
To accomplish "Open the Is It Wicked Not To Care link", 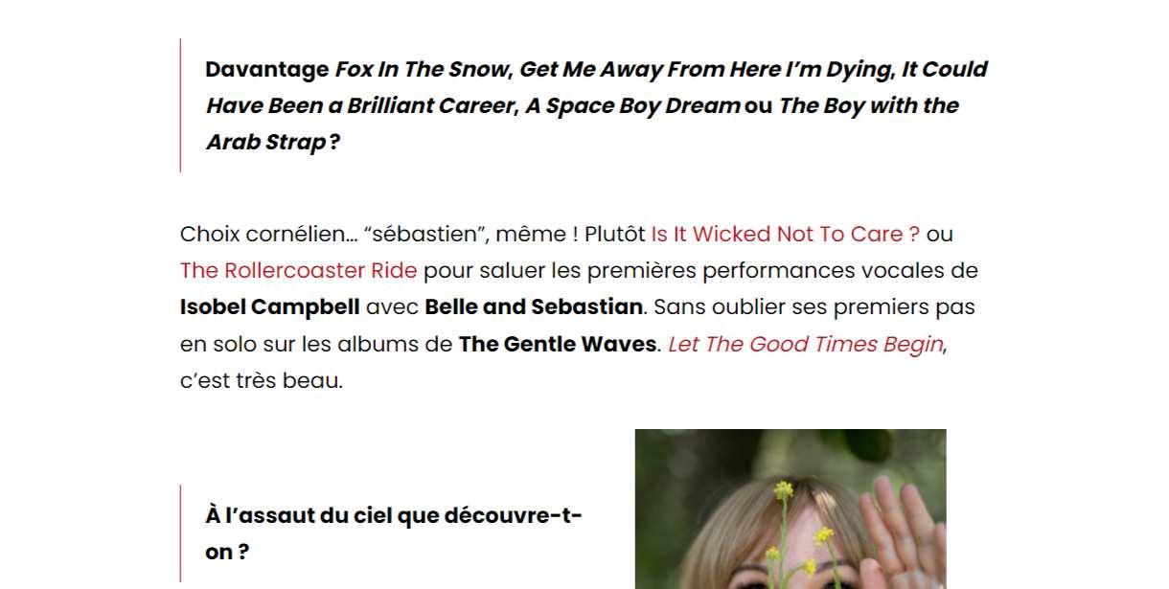I will point(785,234).
